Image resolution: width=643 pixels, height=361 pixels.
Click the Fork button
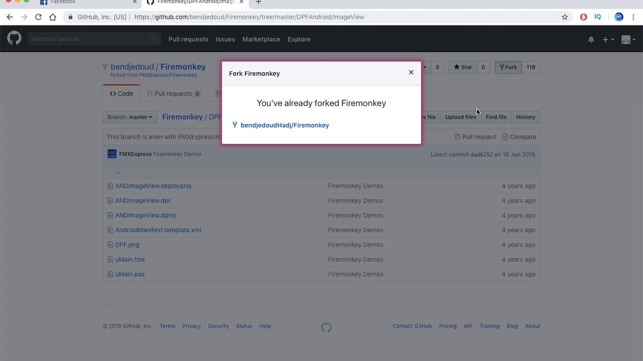click(508, 67)
